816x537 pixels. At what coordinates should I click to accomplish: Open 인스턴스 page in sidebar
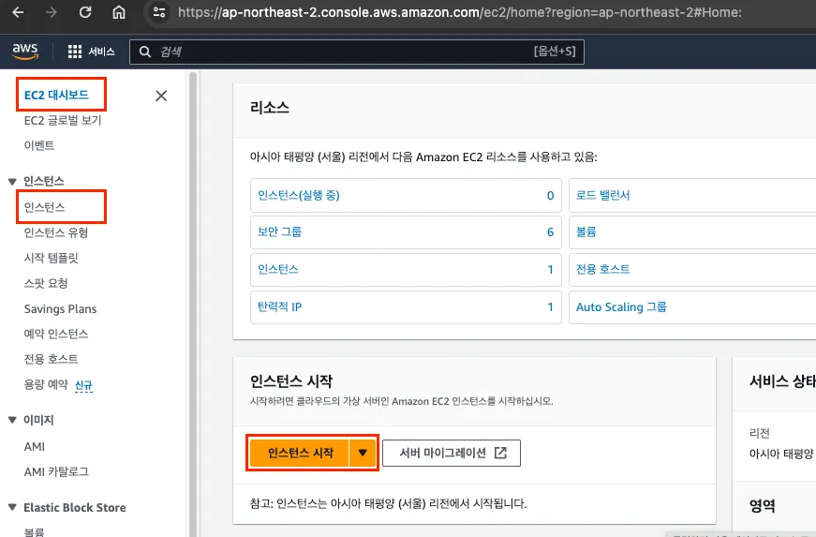coord(44,207)
